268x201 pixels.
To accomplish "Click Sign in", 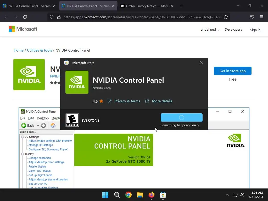I will pos(255,30).
